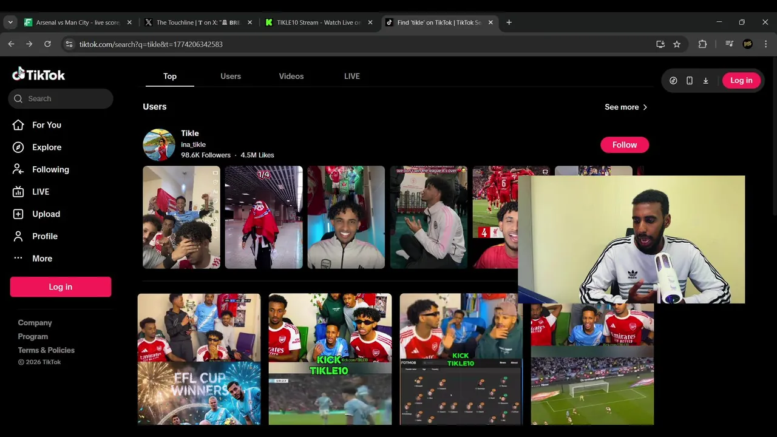
Task: Open first Tikle video with red scarf
Action: tap(182, 217)
